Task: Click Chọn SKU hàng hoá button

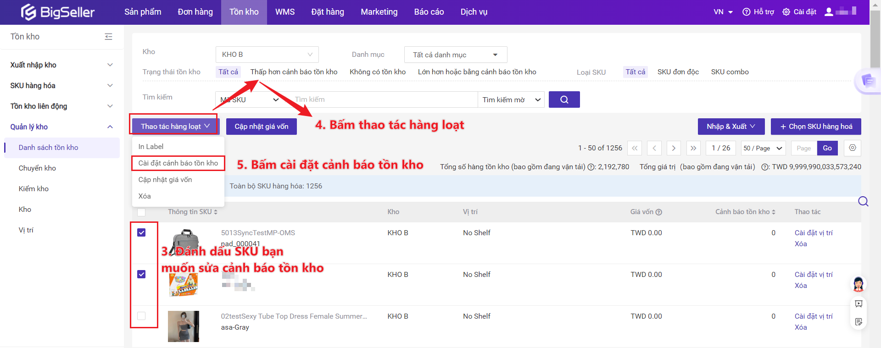Action: (x=815, y=127)
